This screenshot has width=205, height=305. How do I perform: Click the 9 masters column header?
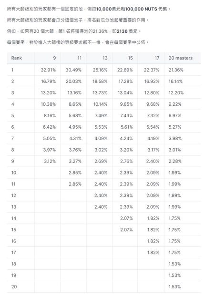click(54, 58)
